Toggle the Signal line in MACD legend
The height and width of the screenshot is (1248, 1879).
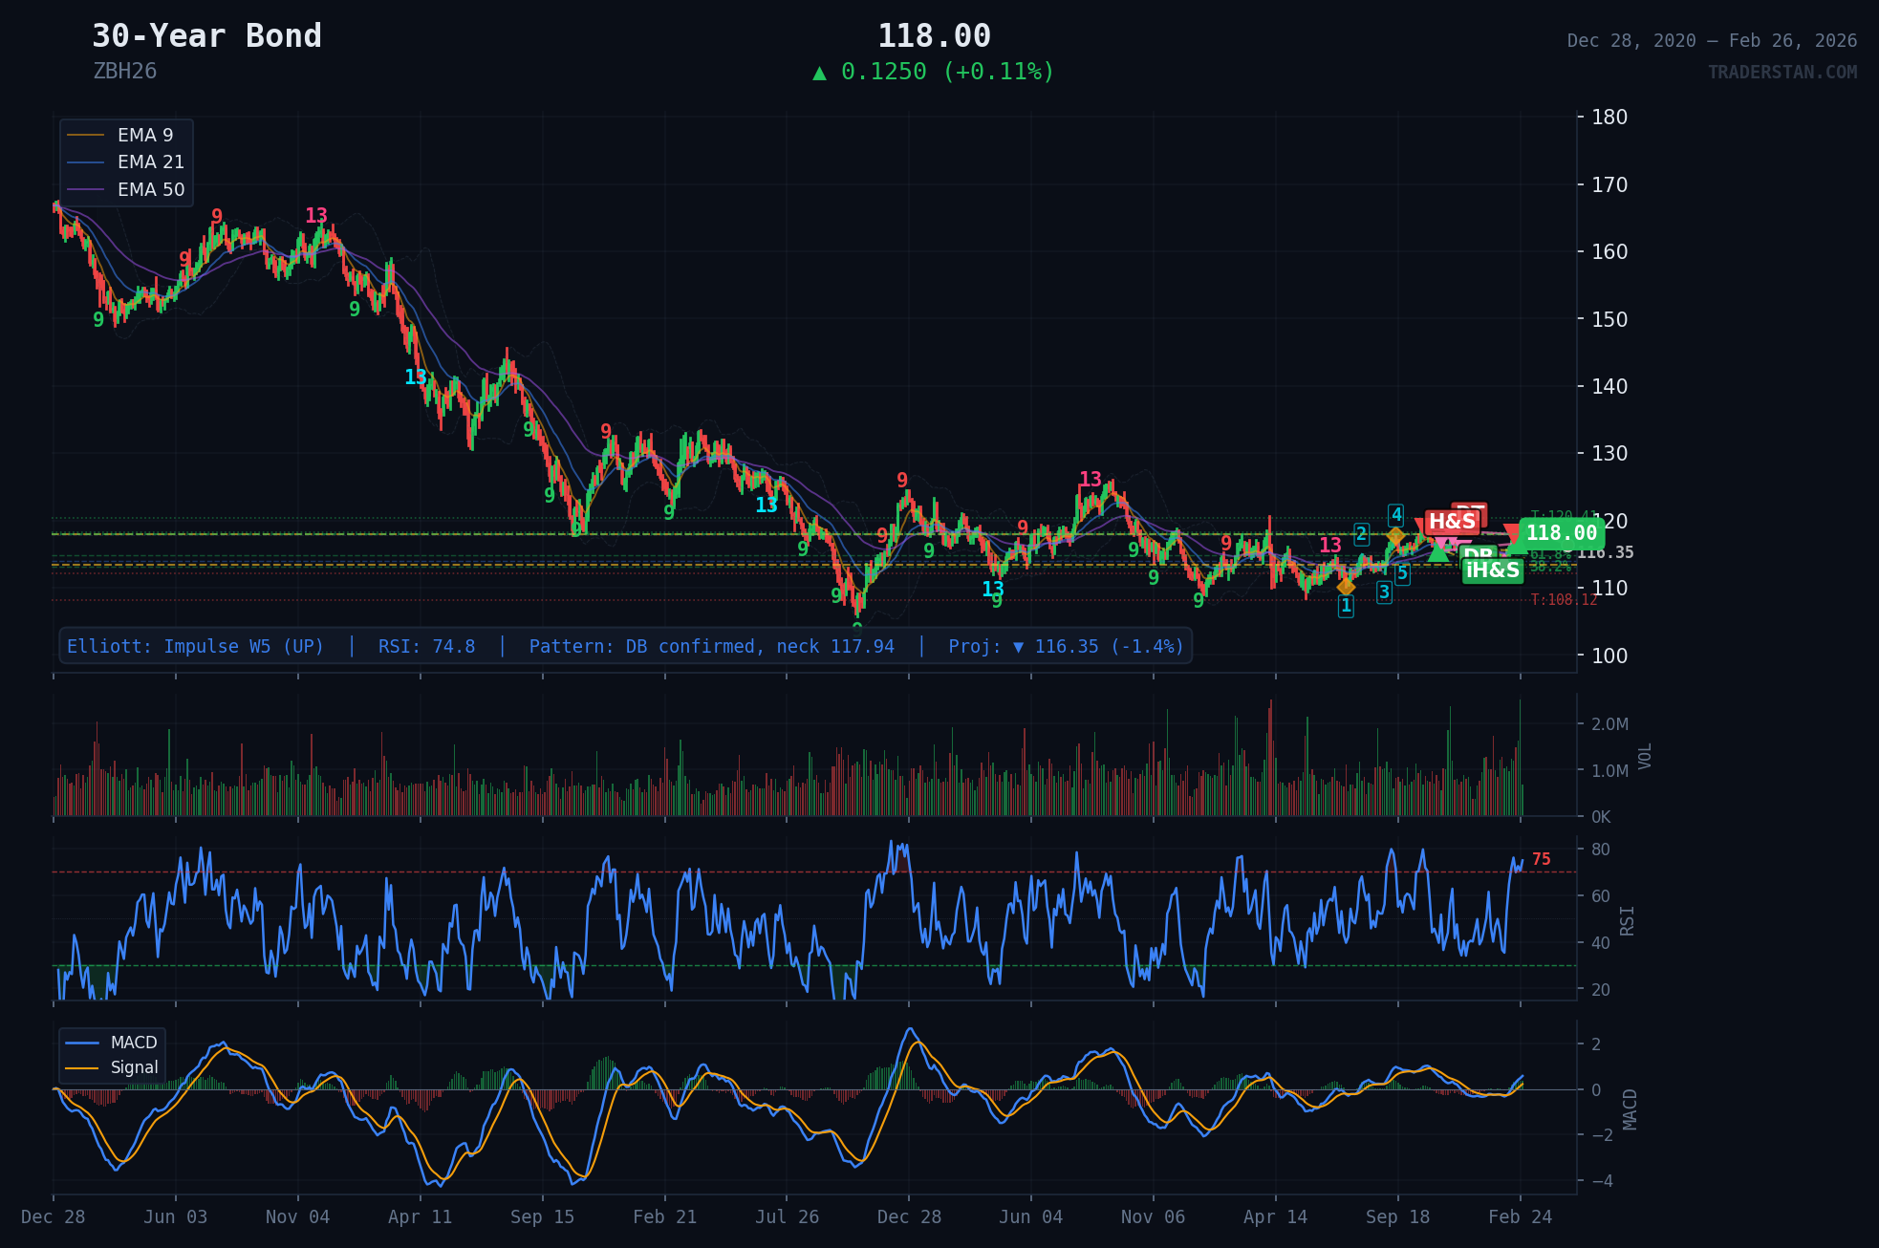(x=134, y=1067)
